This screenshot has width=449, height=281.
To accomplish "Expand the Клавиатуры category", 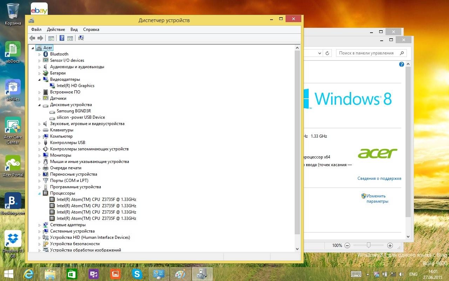I will pyautogui.click(x=40, y=130).
